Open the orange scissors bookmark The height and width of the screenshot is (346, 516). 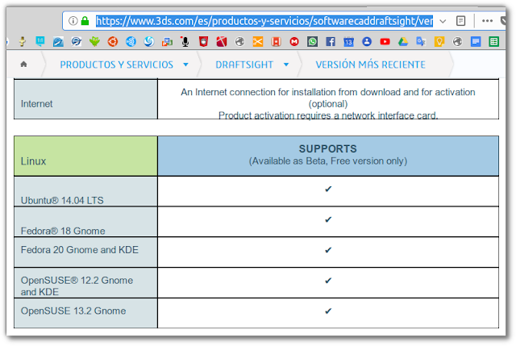(258, 42)
